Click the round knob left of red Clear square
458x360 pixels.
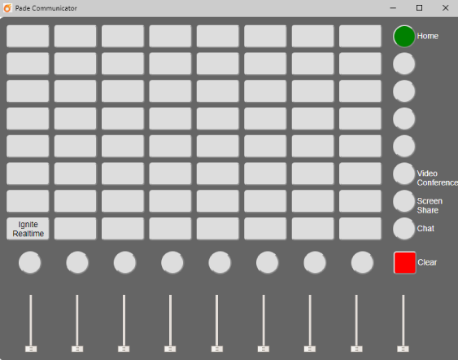362,262
